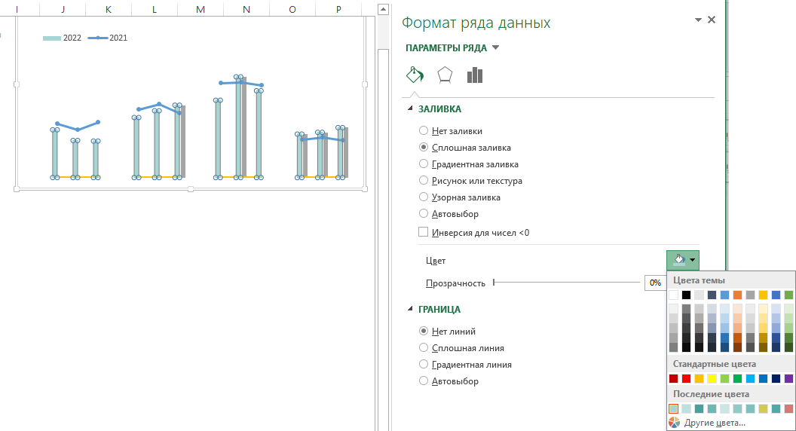Open the Fill & Line paint bucket tab
Viewport: 796px width, 431px height.
coord(415,75)
